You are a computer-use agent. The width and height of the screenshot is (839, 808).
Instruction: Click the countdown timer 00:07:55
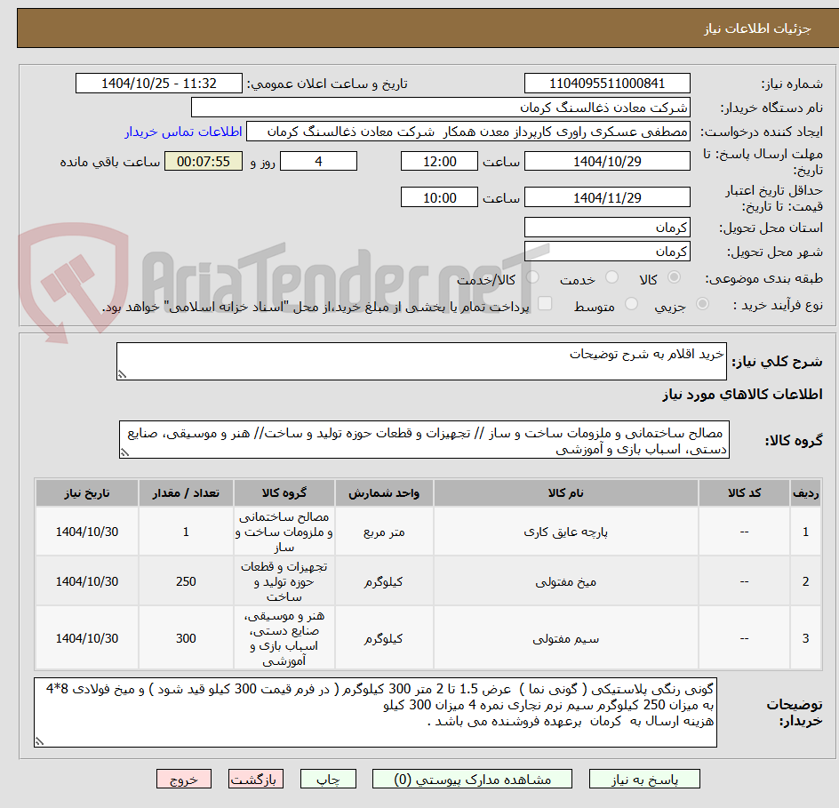click(x=204, y=161)
